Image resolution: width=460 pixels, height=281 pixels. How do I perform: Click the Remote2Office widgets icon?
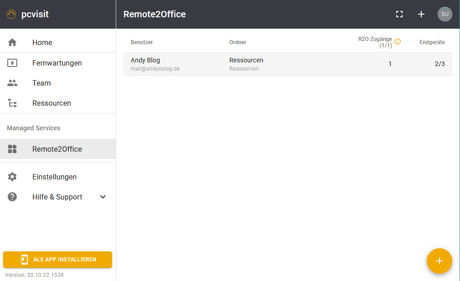pyautogui.click(x=12, y=149)
